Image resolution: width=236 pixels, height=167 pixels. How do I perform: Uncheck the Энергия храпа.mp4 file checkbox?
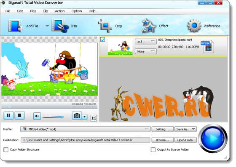(103, 40)
